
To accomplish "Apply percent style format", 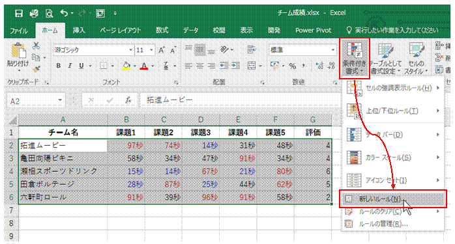I will tap(293, 66).
